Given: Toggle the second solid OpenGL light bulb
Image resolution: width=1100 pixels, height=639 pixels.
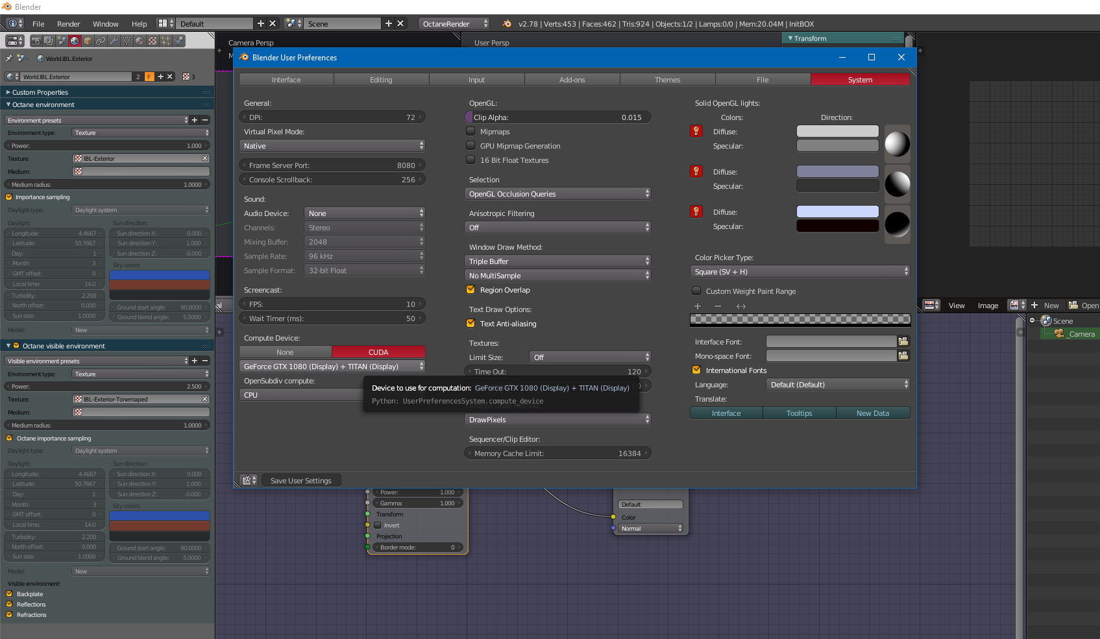Looking at the screenshot, I should (x=696, y=171).
